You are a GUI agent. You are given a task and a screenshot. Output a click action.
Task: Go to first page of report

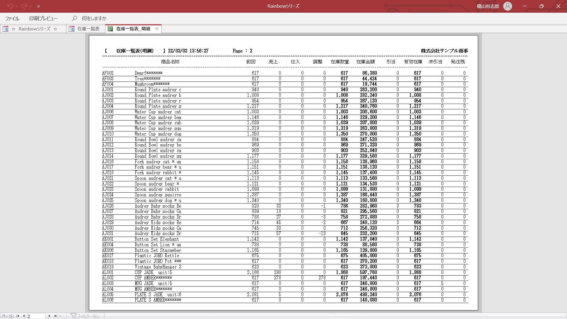18,316
